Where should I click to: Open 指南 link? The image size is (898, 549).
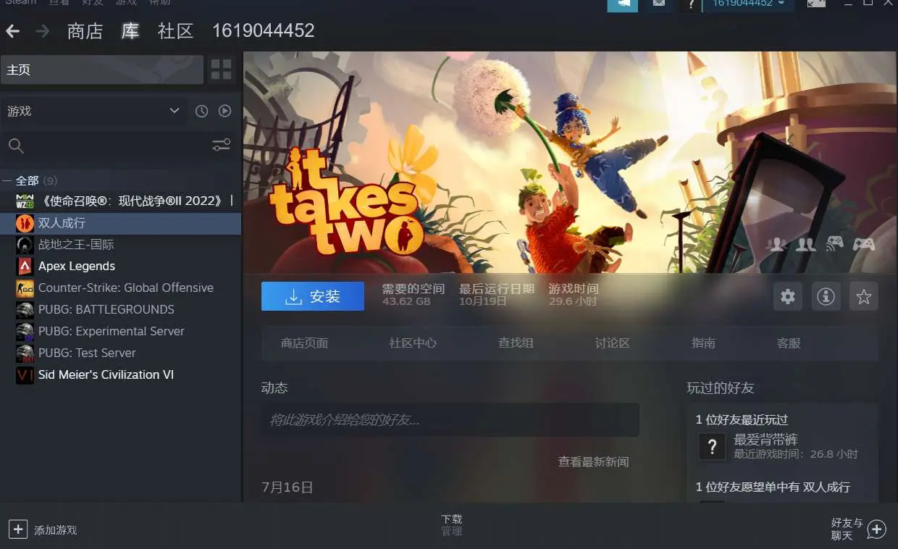click(x=703, y=343)
